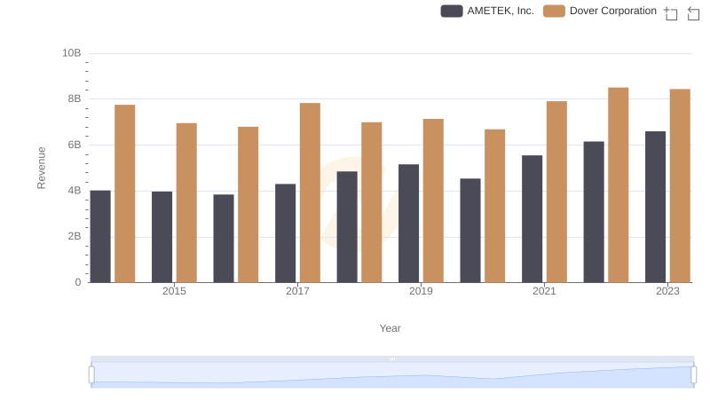710x409 pixels.
Task: Click the Dover Corporation bar for 2020
Action: click(494, 206)
